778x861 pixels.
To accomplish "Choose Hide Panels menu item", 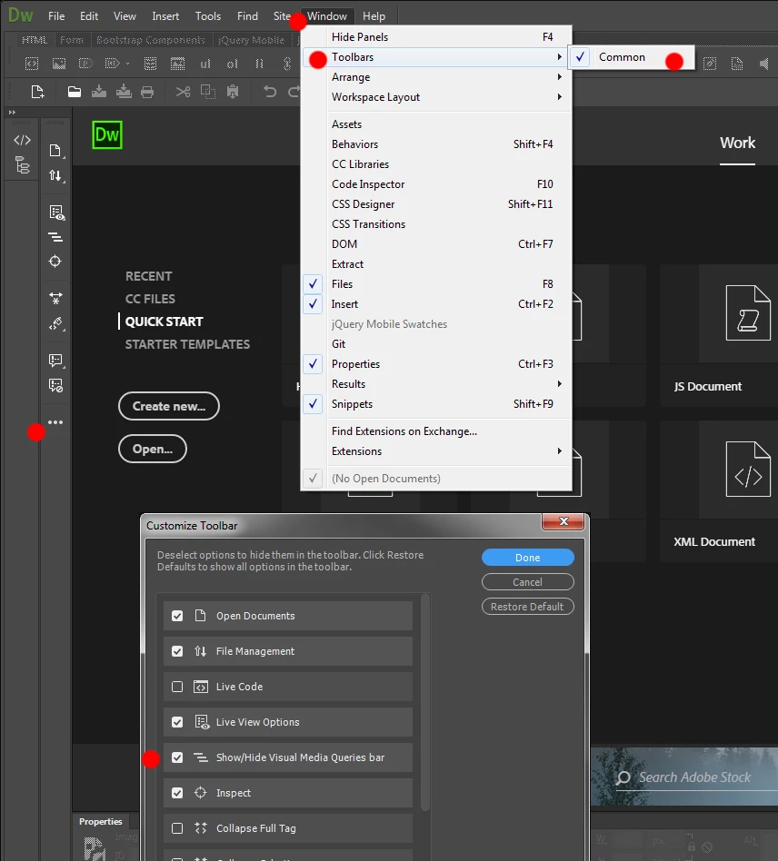I will point(436,37).
